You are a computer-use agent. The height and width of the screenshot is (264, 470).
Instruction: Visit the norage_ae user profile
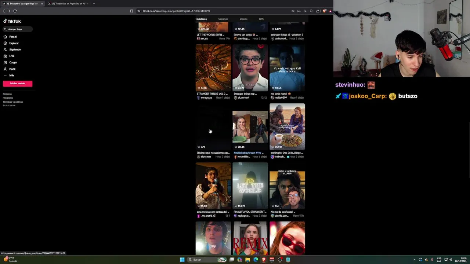[x=205, y=98]
